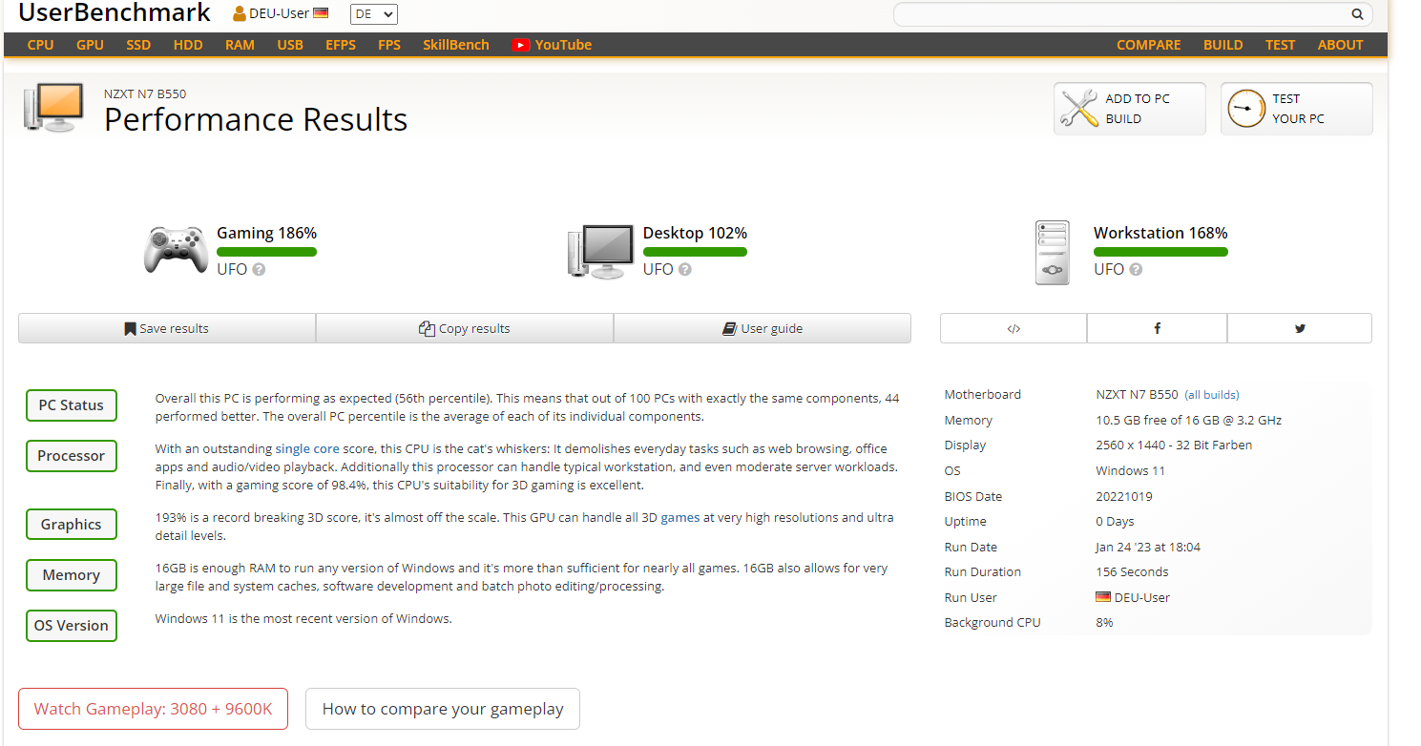Open the User guide button
Viewport: 1421px width, 746px height.
tap(763, 328)
